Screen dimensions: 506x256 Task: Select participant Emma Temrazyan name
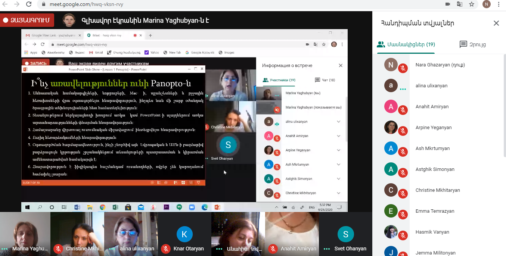click(435, 211)
